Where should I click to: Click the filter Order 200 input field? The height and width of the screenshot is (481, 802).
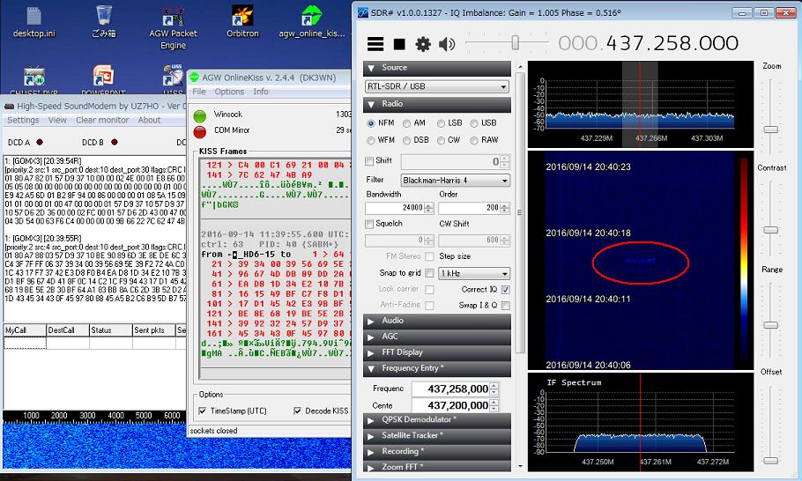click(470, 208)
